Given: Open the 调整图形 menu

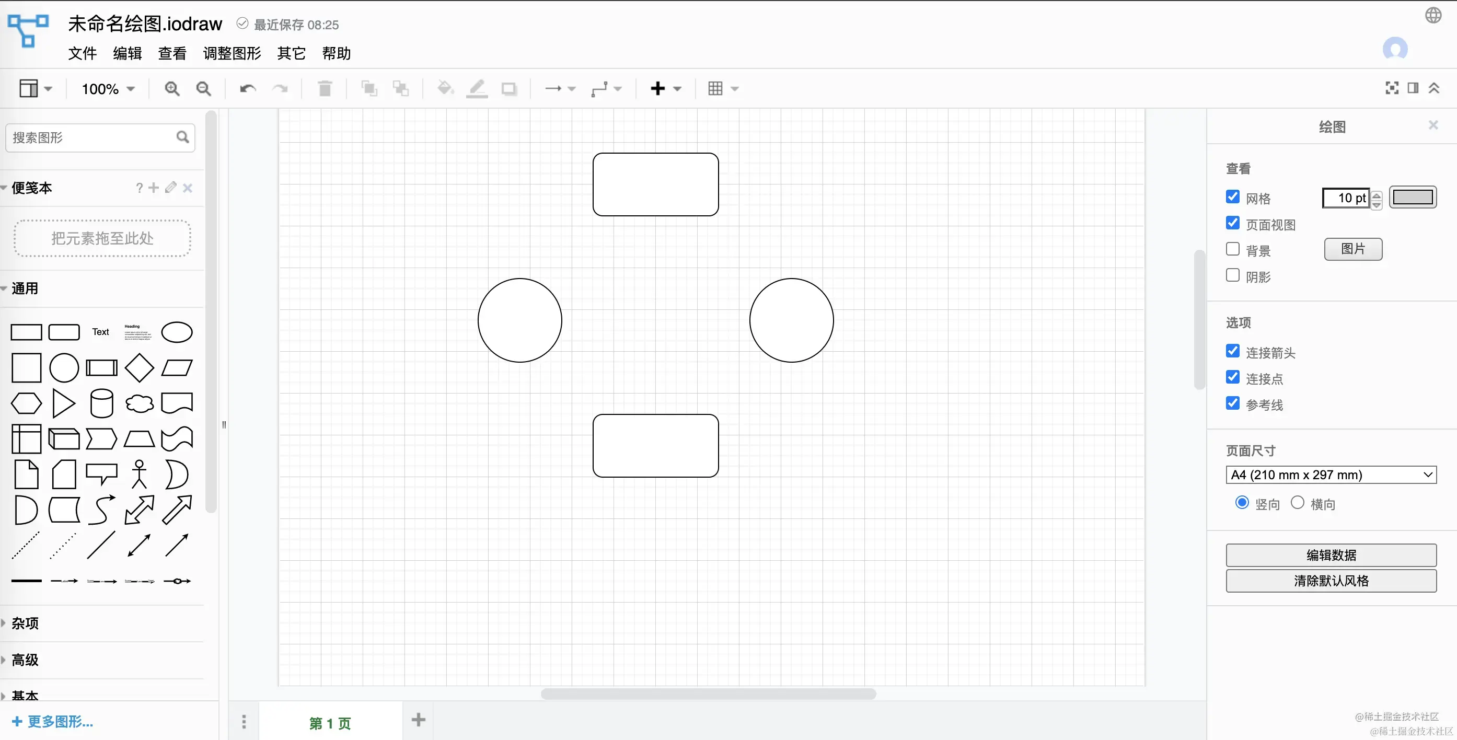Looking at the screenshot, I should [232, 53].
